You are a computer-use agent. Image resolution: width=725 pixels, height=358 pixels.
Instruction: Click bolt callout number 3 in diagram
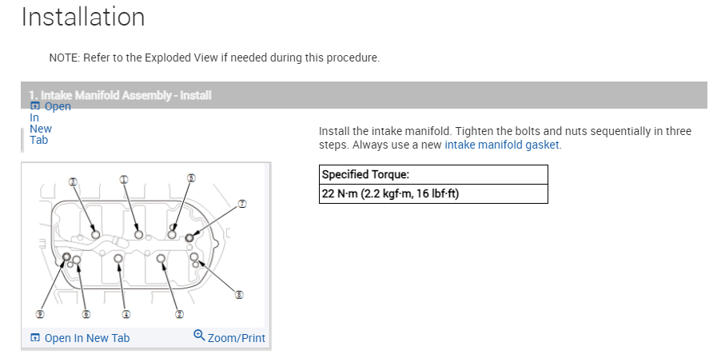(74, 181)
